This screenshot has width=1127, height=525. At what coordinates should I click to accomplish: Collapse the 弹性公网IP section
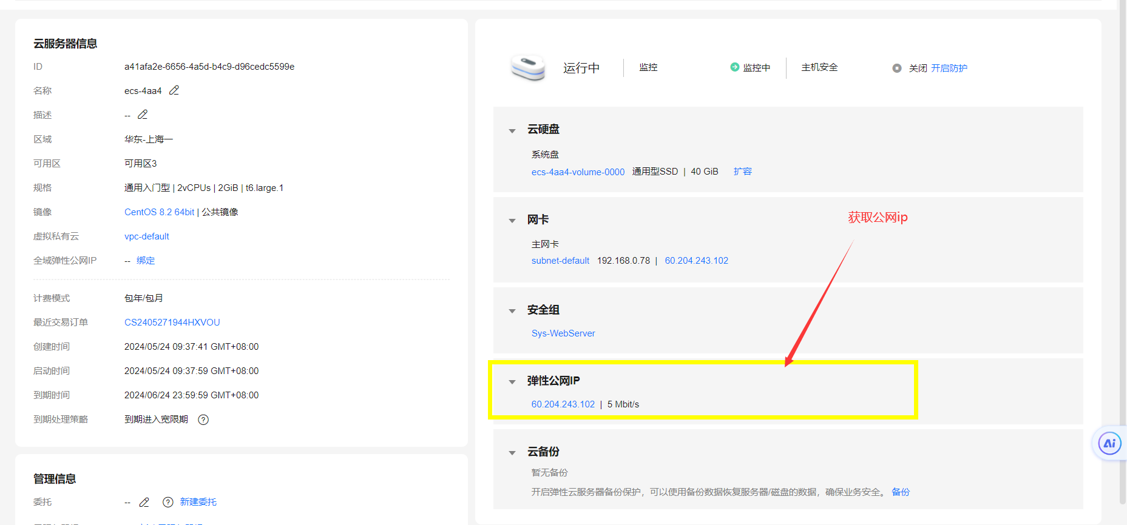[x=512, y=381]
